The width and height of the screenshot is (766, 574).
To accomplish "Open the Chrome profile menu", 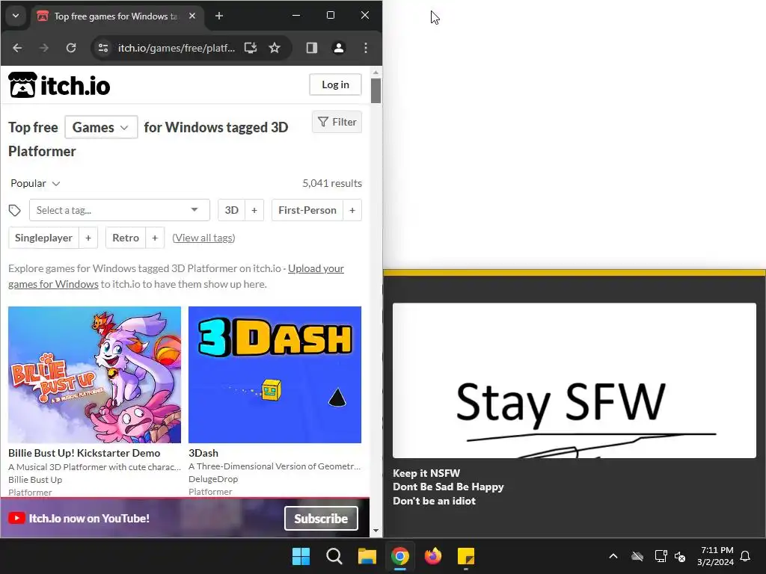I will (339, 48).
